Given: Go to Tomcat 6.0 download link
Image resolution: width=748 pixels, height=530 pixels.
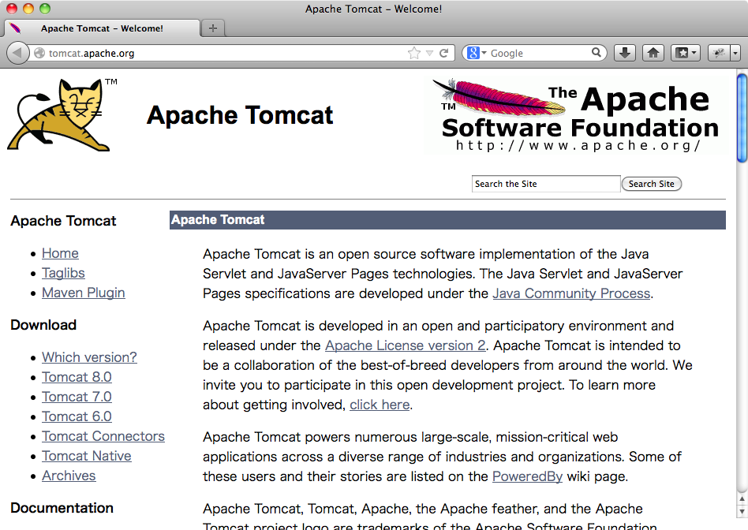Looking at the screenshot, I should click(77, 416).
